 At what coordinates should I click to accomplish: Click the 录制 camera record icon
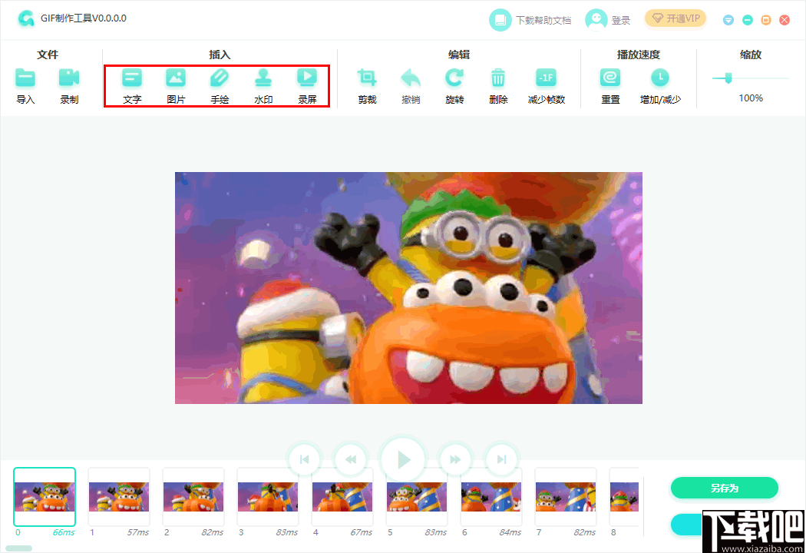point(69,78)
